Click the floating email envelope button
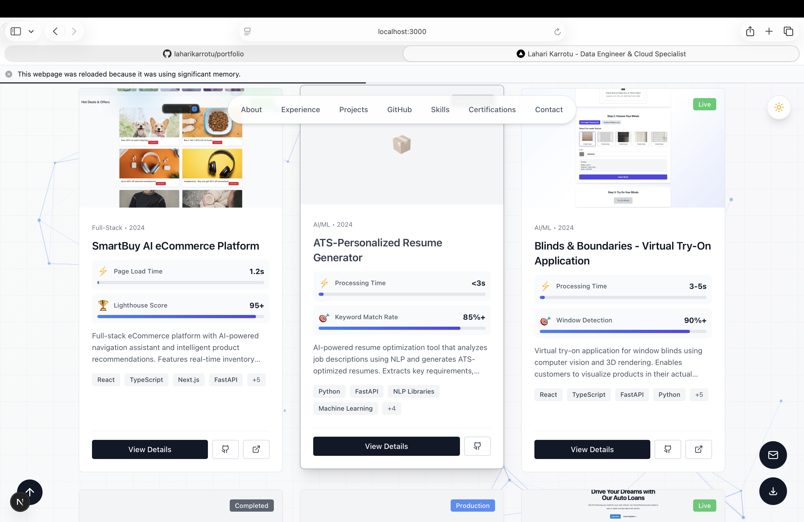 773,455
